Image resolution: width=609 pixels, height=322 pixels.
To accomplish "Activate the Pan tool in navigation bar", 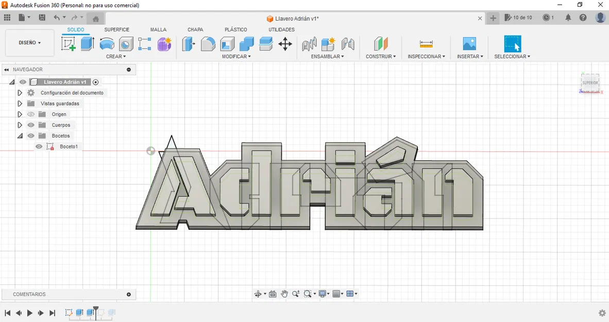I will coord(284,294).
